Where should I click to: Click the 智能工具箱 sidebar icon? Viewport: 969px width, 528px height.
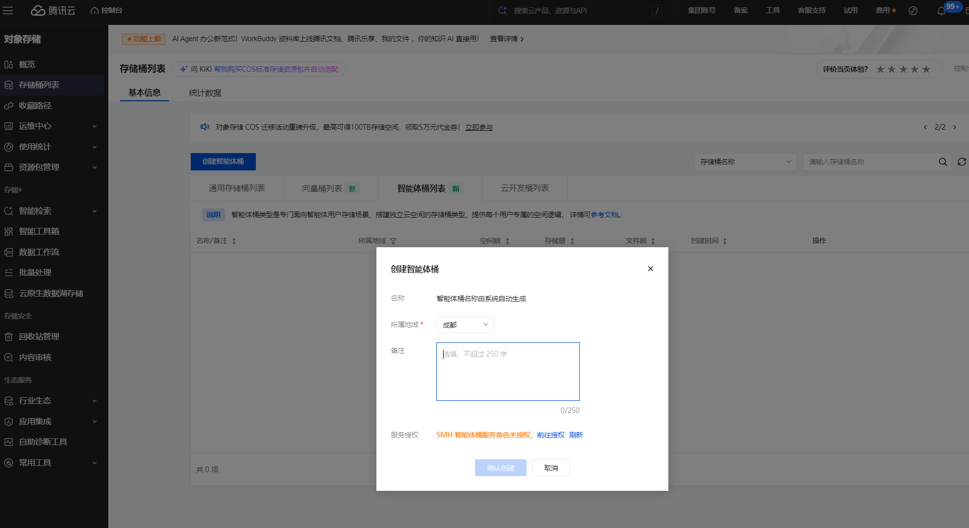click(x=9, y=231)
